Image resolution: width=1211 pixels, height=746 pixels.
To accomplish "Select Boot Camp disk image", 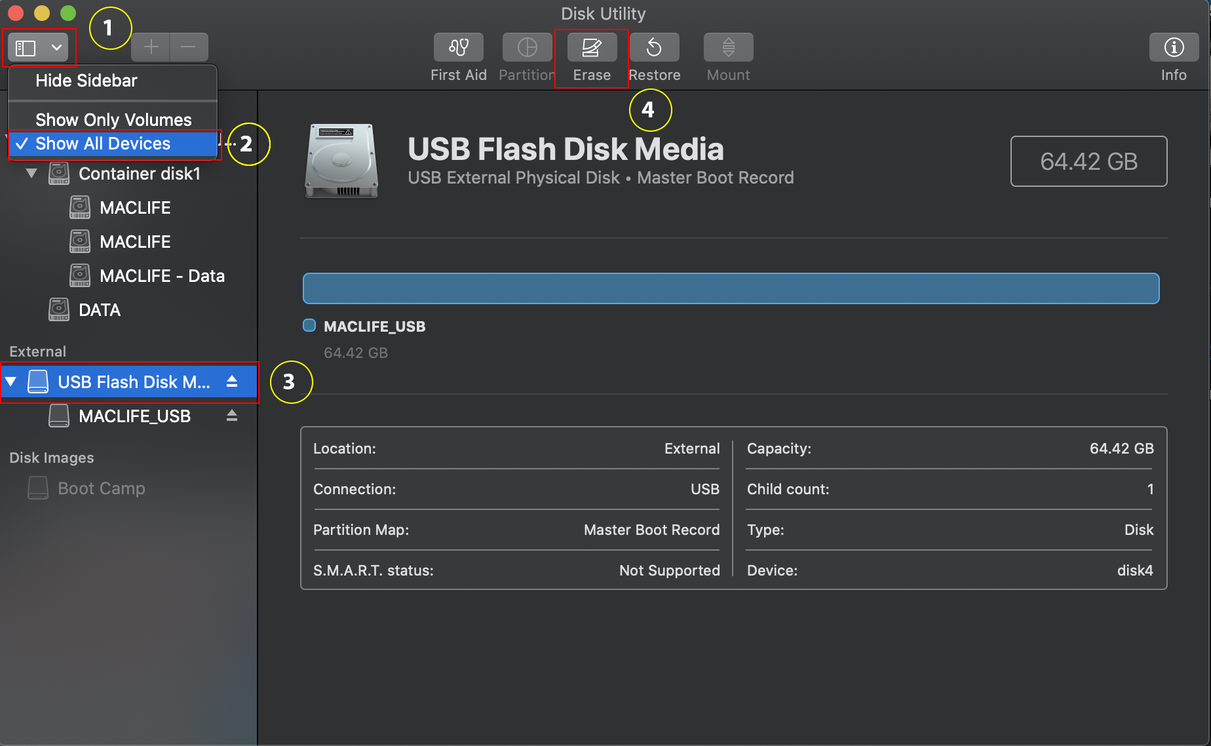I will pyautogui.click(x=101, y=488).
